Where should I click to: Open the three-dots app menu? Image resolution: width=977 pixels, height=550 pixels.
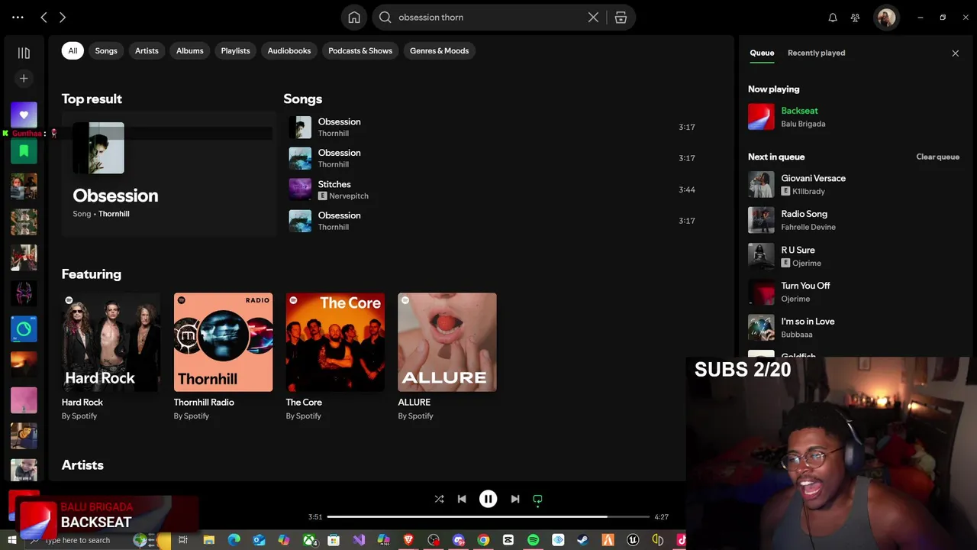click(18, 17)
